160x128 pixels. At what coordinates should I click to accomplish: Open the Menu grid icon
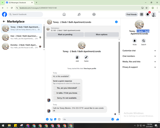click(x=141, y=14)
